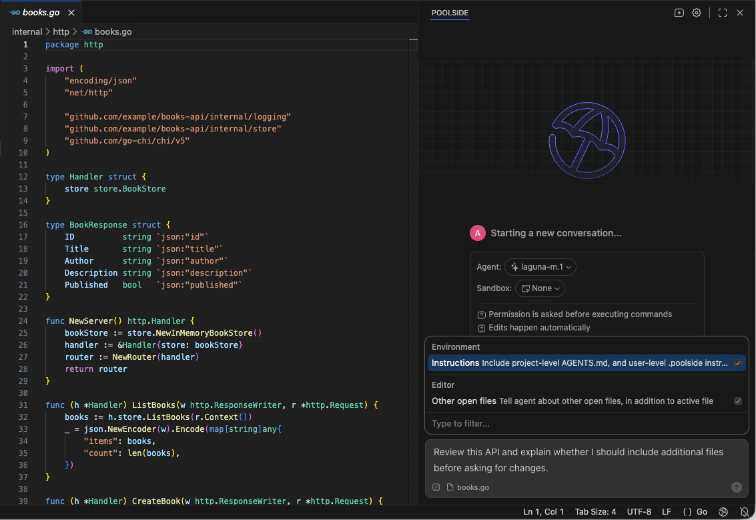Click the Go icon on the books.go tab

(15, 13)
